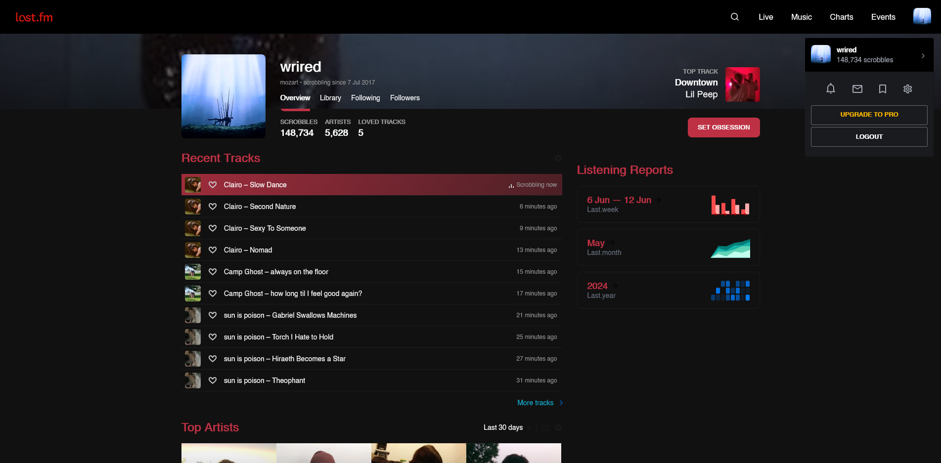Open Recent Tracks settings gear icon
This screenshot has width=941, height=463.
pyautogui.click(x=558, y=158)
